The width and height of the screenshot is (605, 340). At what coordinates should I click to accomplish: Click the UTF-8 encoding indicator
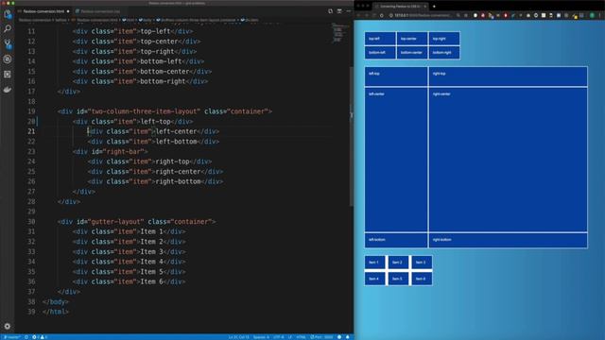[x=279, y=337]
